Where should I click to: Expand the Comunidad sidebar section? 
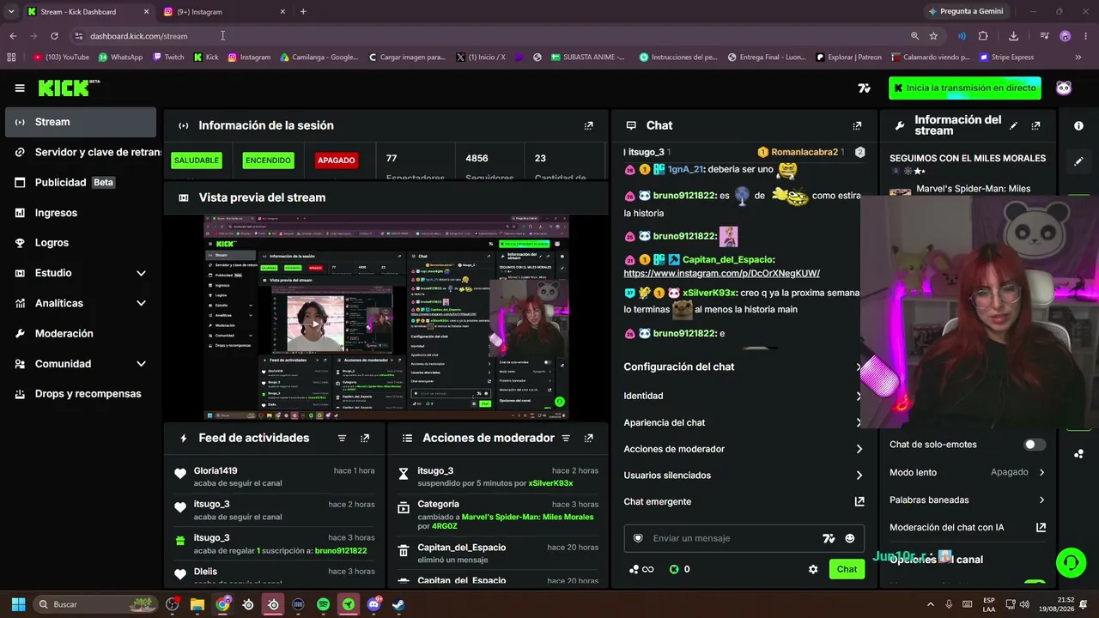point(141,364)
